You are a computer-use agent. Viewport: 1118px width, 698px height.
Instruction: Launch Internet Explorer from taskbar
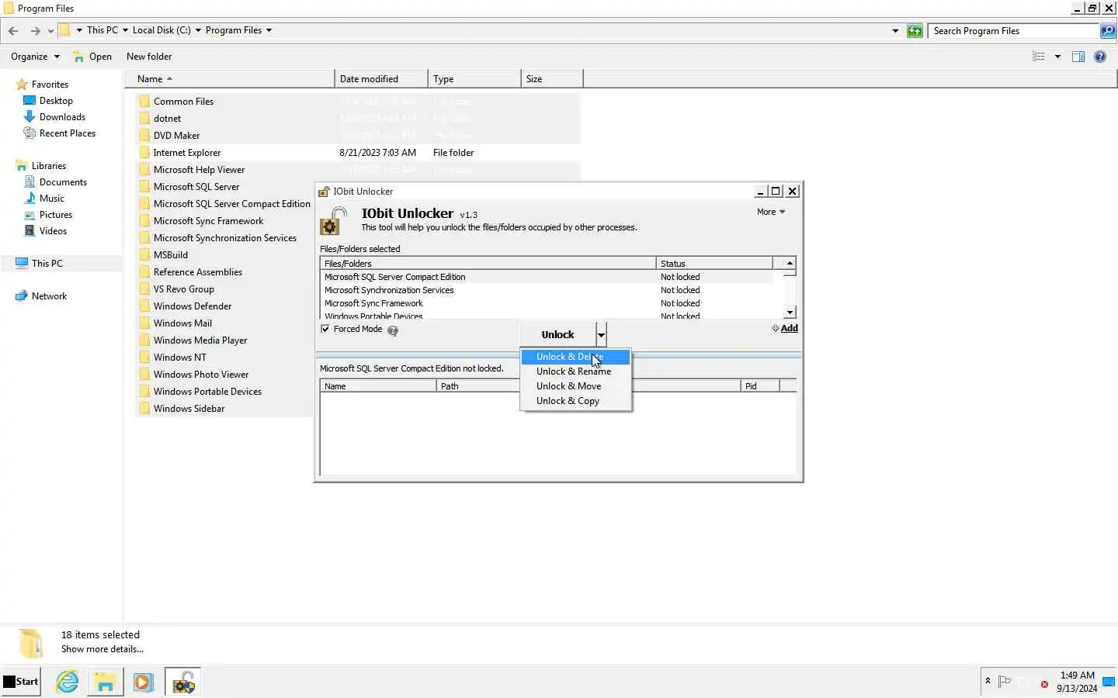pos(68,682)
